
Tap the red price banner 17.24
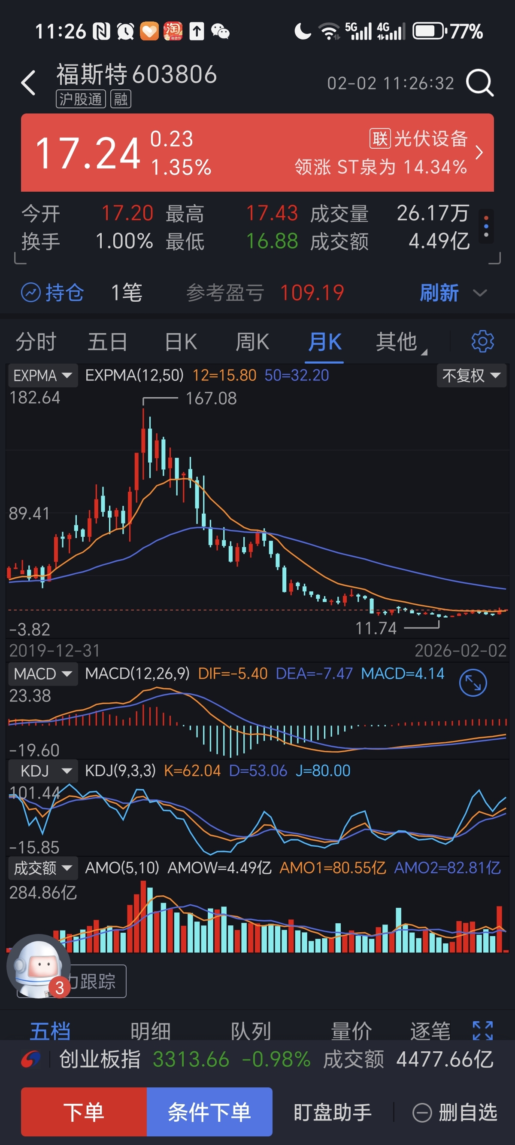257,153
